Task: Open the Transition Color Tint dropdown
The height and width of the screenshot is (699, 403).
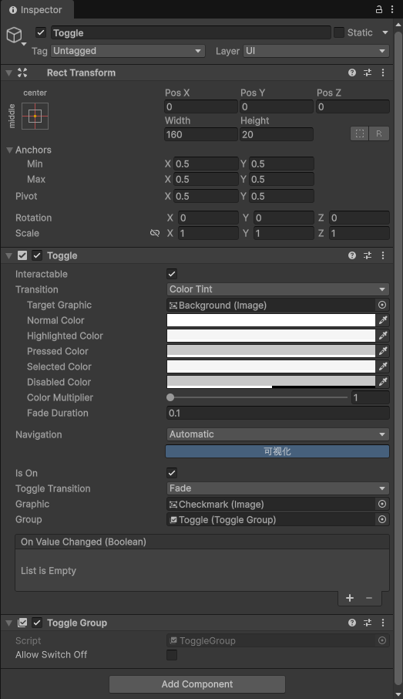Action: [278, 289]
